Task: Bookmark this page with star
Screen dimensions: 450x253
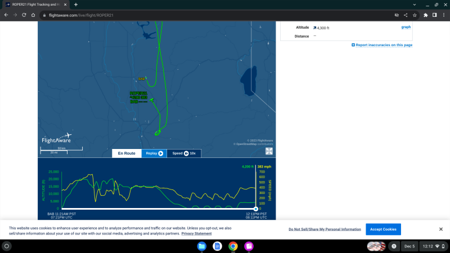Action: coord(415,15)
